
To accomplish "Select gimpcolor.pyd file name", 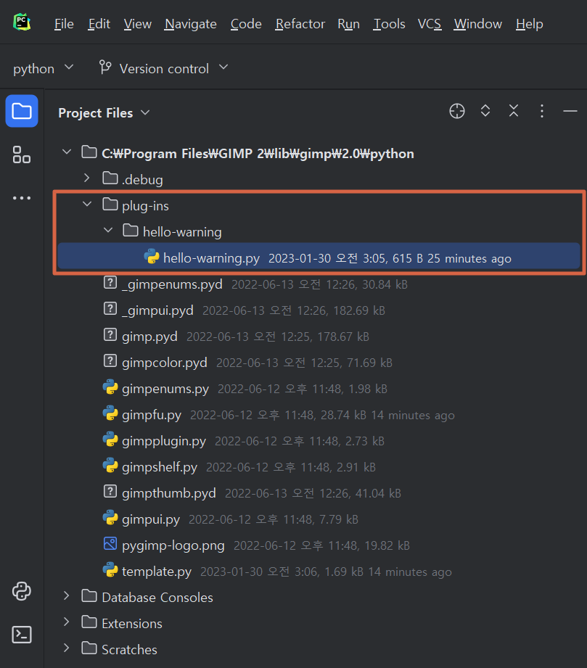I will (165, 363).
